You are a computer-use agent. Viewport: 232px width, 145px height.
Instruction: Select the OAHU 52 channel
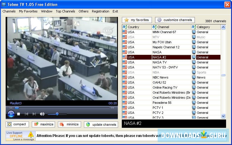click(171, 82)
